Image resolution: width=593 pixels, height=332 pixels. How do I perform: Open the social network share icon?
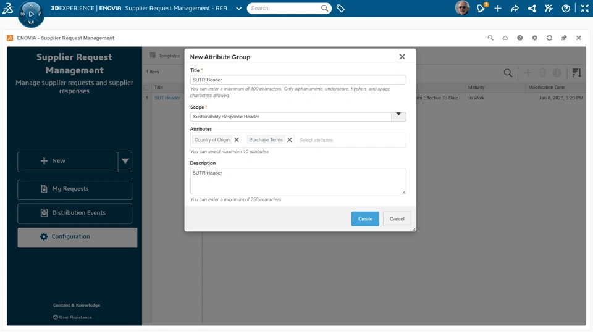(532, 8)
